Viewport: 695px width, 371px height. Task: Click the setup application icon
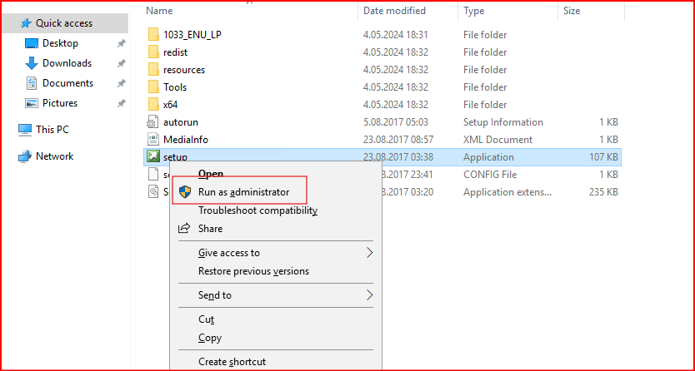[152, 157]
